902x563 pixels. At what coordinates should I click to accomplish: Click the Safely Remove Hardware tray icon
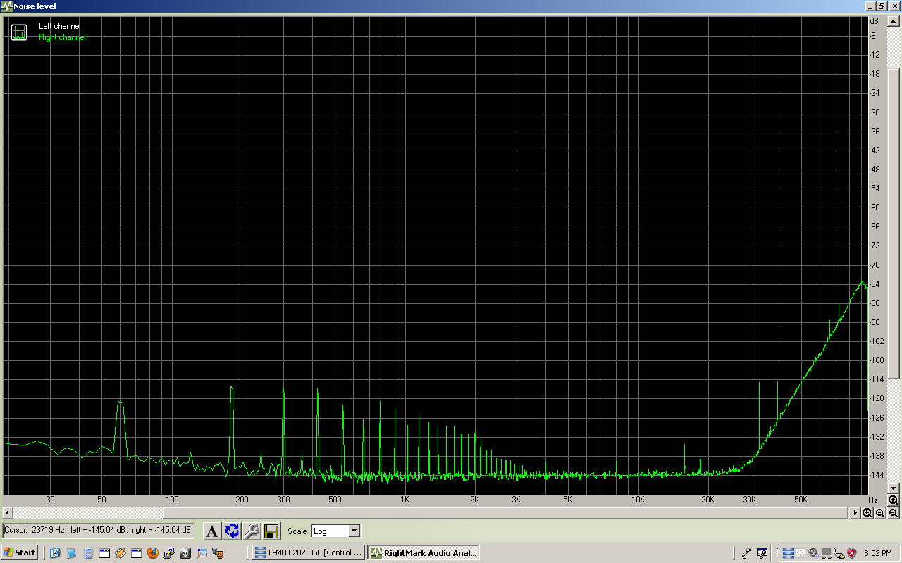pos(839,553)
